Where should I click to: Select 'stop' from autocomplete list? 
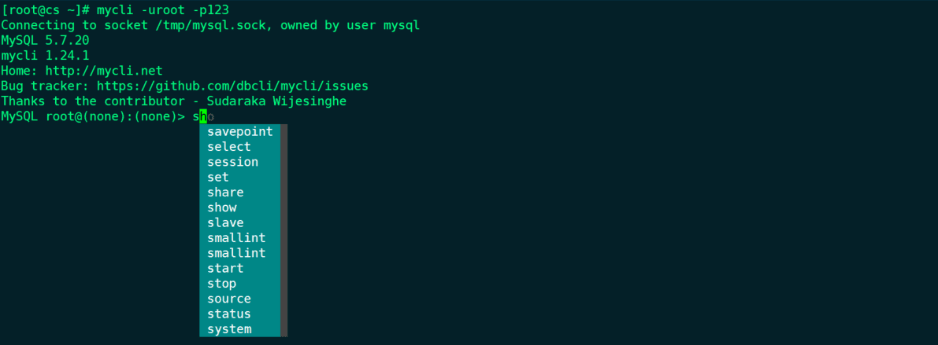pyautogui.click(x=240, y=284)
